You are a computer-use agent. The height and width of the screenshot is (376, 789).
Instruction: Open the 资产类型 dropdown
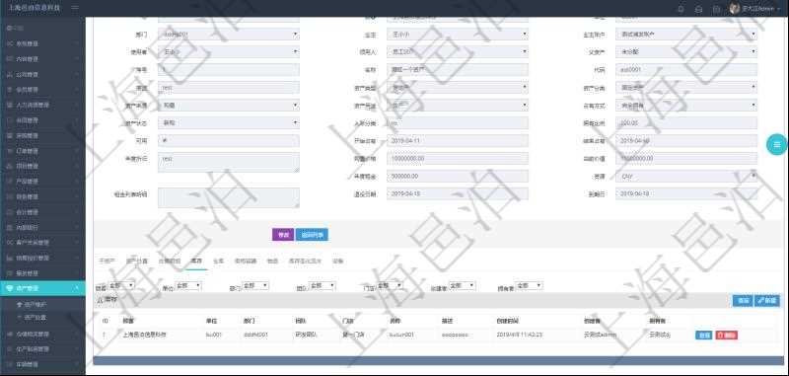458,88
